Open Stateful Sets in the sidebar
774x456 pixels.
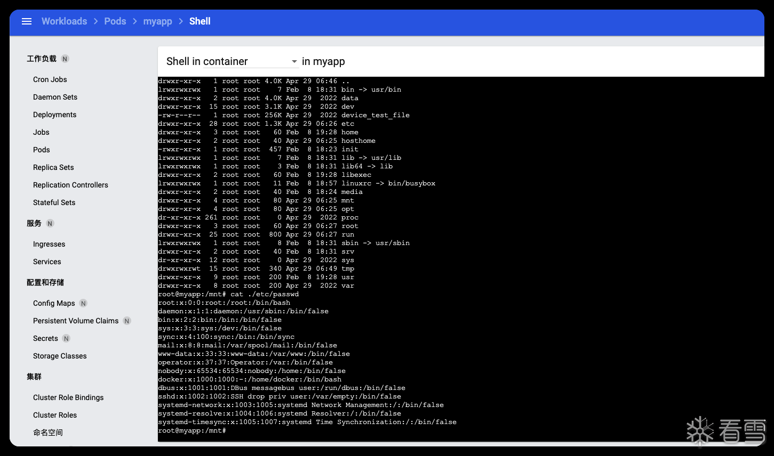54,202
